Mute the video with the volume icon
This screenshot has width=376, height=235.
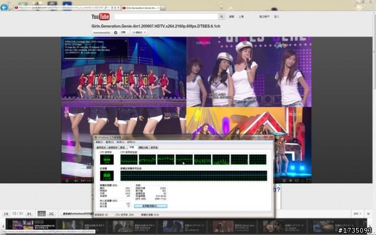pos(76,180)
